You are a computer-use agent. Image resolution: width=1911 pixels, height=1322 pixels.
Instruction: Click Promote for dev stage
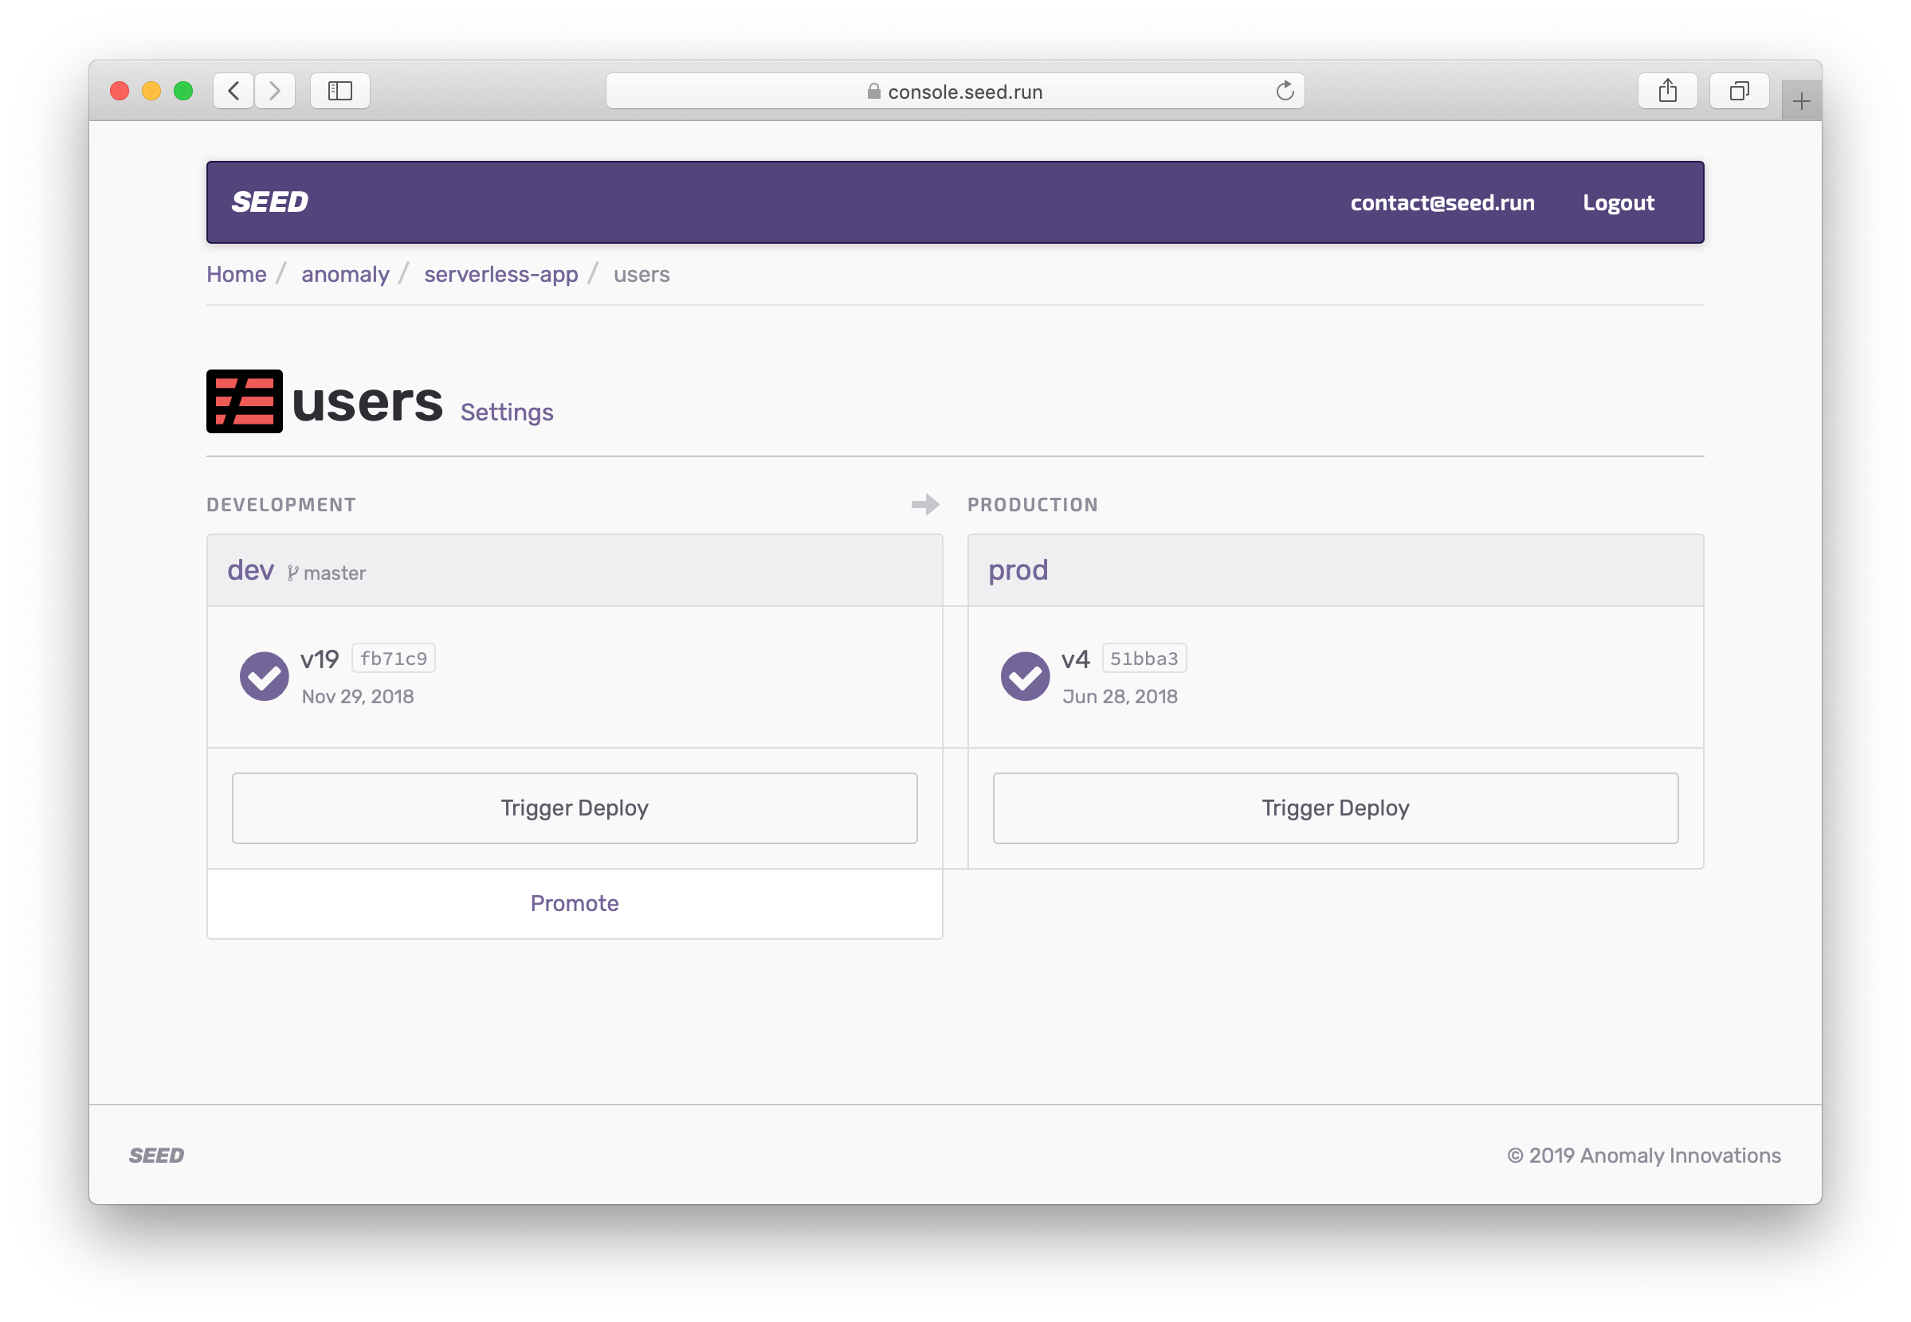(x=575, y=903)
